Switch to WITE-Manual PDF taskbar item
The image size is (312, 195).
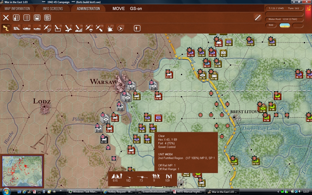[188, 192]
